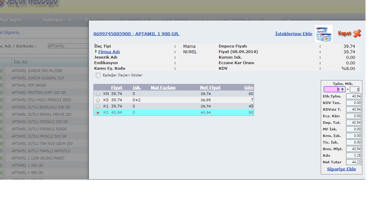Go to Ana Sayfa in the navigation bar
Viewport: 370px width, 198px height.
(11, 20)
